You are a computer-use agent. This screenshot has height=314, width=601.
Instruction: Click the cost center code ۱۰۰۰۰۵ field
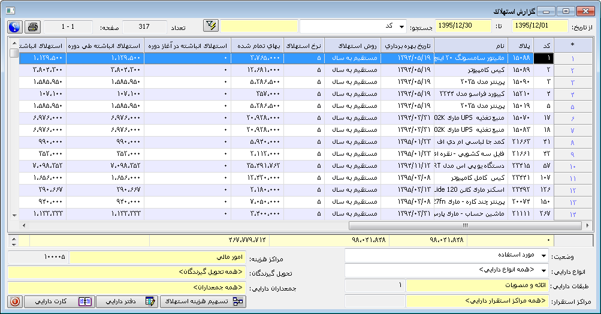(x=38, y=257)
